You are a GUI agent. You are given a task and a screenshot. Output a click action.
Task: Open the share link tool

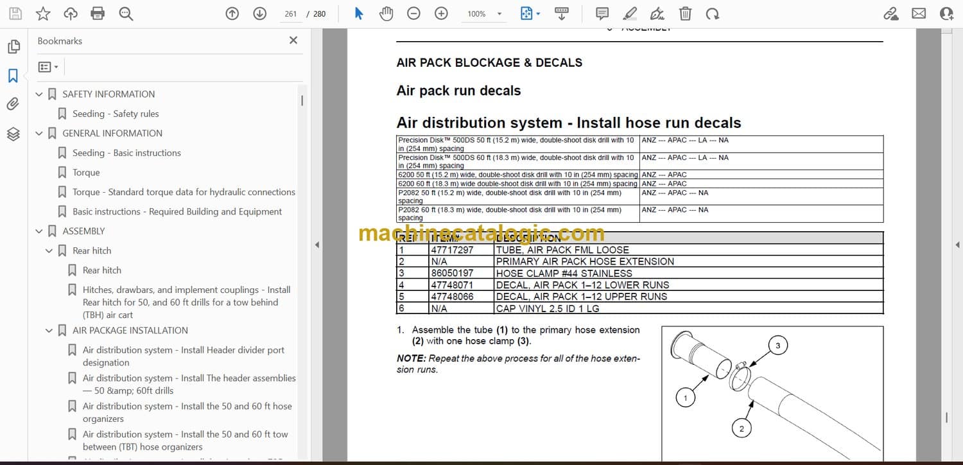890,13
